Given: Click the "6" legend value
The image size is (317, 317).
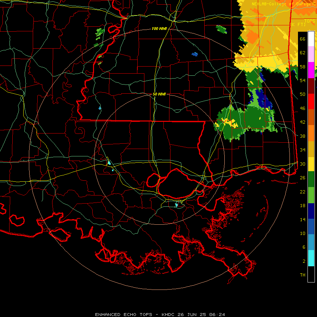Looking at the screenshot, I should pos(304,247).
